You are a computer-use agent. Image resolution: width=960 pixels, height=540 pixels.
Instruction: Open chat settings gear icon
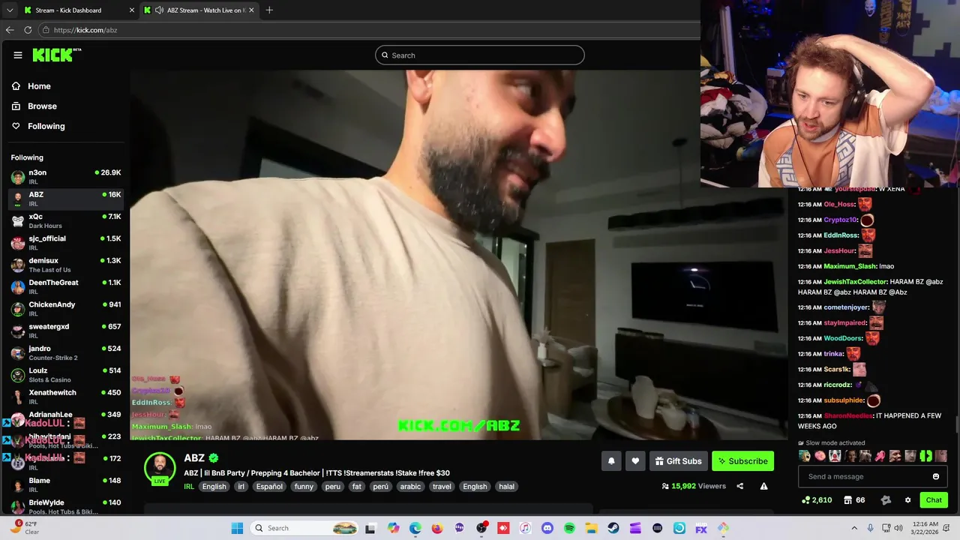907,500
